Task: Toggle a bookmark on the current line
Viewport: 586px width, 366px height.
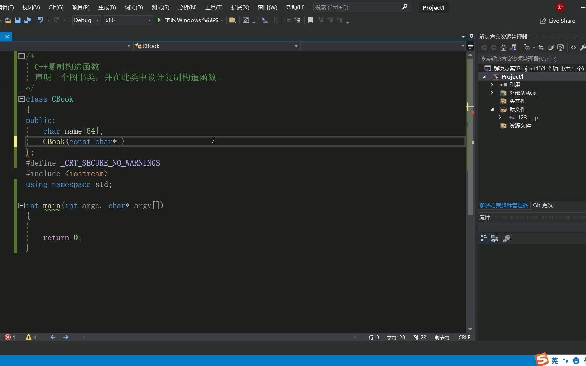Action: pos(310,20)
